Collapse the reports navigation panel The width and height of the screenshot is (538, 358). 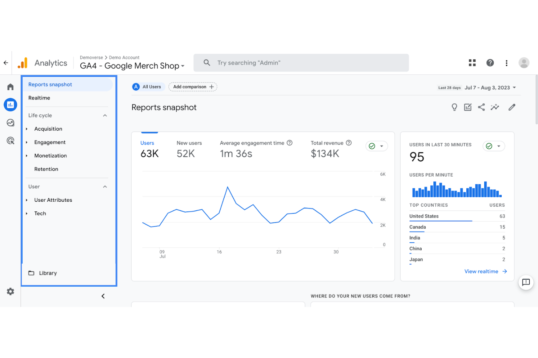(103, 296)
